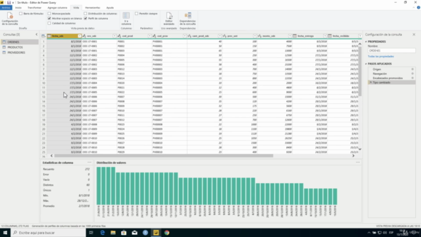The image size is (421, 237).
Task: Click the number type icon of monto_odc column
Action: click(x=259, y=36)
